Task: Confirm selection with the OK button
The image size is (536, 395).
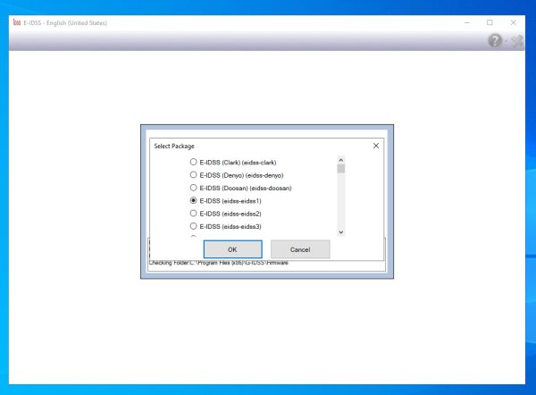Action: click(x=233, y=249)
